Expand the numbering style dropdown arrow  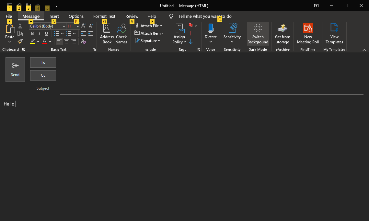click(x=75, y=34)
